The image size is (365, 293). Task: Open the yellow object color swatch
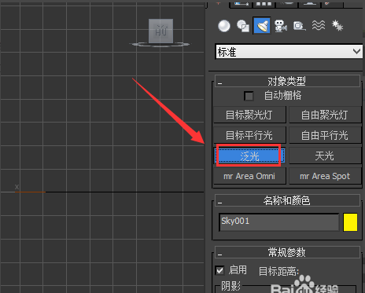(x=350, y=222)
